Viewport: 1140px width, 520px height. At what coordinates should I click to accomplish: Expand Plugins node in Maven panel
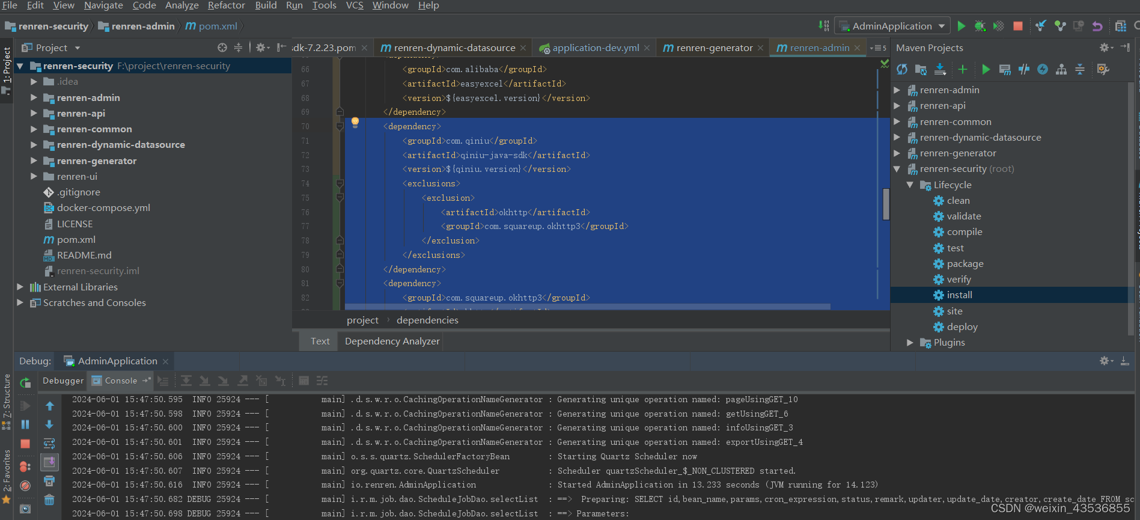point(910,342)
